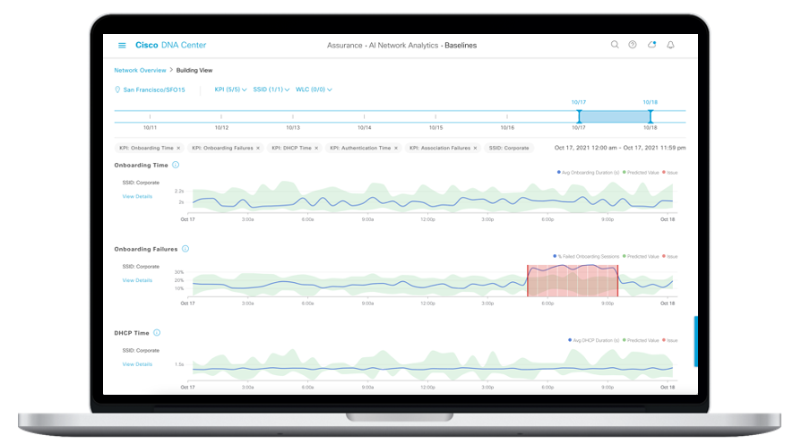
Task: Open the help question mark icon
Action: 633,45
